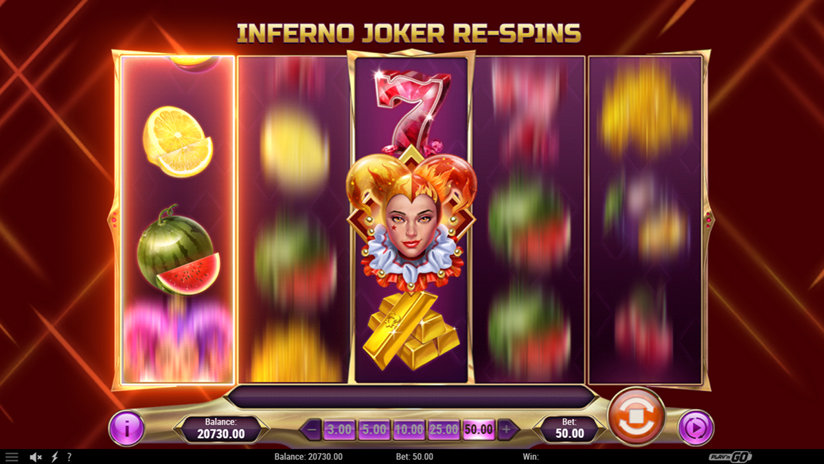Click the watermelon symbol on first reel

pos(179,250)
